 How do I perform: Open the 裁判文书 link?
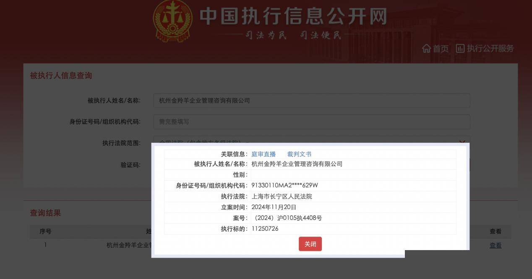tap(299, 154)
